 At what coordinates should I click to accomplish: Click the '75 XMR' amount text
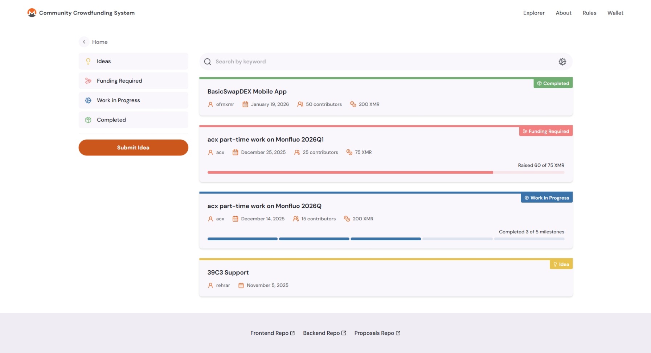click(x=363, y=152)
